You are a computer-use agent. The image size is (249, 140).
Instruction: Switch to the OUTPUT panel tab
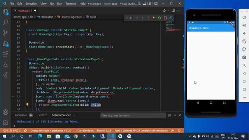(x=42, y=115)
